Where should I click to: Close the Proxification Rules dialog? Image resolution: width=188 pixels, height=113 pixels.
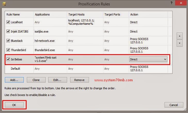pyautogui.click(x=181, y=3)
